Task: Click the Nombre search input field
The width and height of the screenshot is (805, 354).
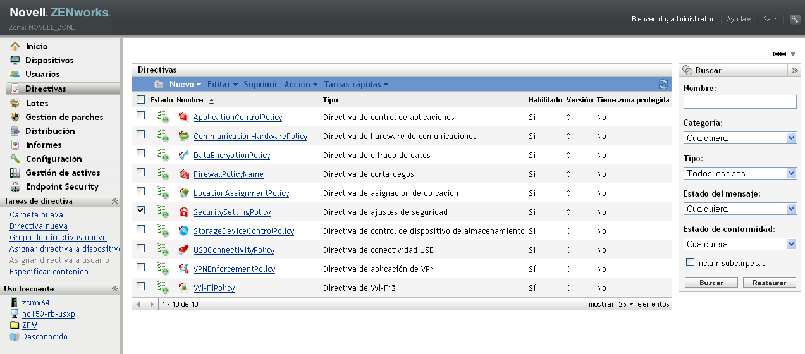Action: tap(740, 102)
